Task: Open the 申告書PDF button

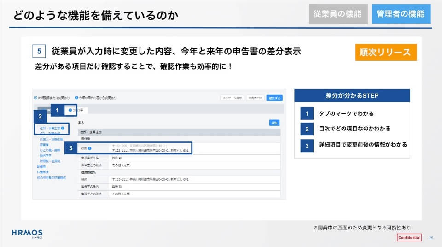Action: (255, 98)
